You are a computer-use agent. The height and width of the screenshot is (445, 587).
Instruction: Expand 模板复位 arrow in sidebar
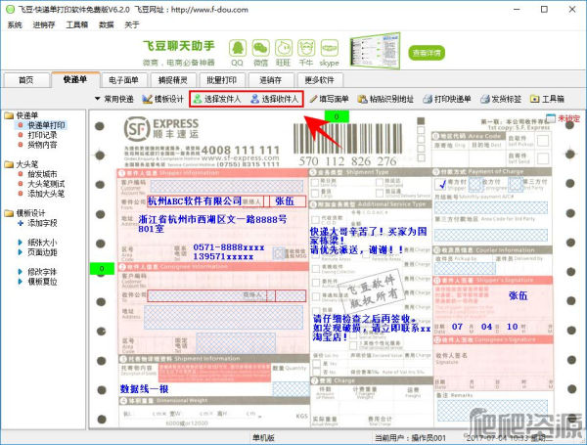(21, 282)
